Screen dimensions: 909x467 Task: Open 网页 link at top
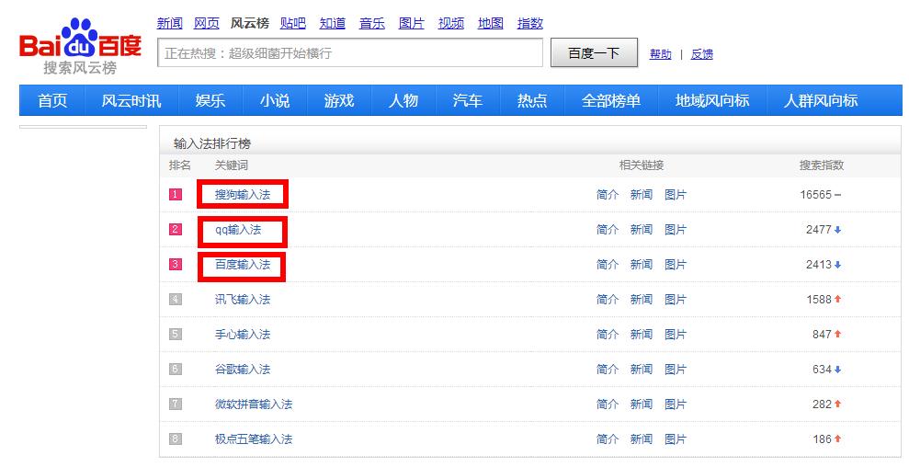(207, 23)
